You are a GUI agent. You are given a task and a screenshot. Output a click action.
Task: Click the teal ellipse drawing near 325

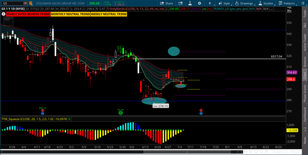174,51
